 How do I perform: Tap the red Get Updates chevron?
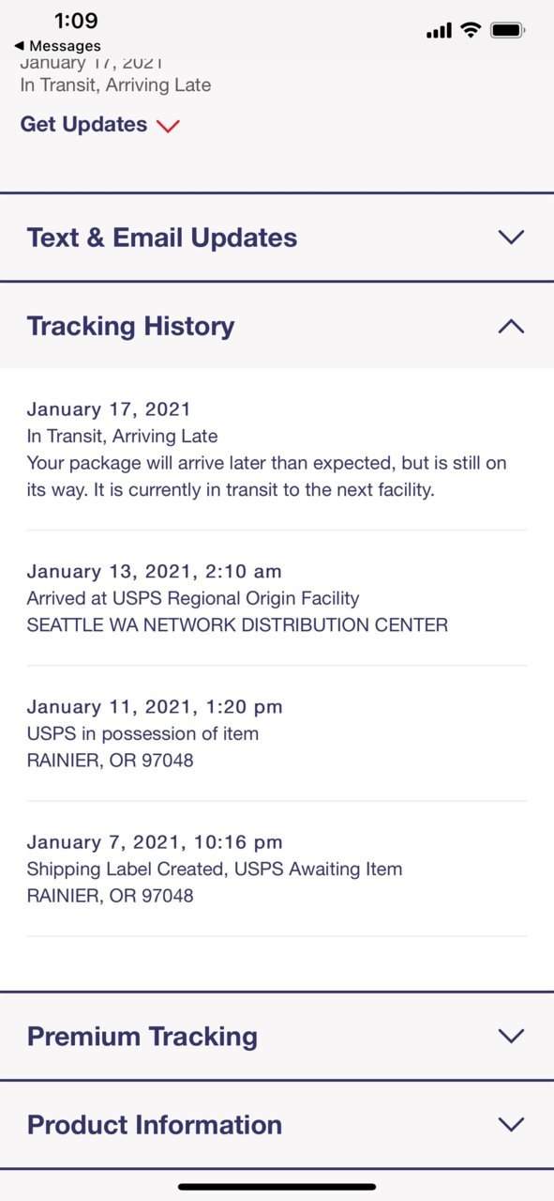click(168, 126)
